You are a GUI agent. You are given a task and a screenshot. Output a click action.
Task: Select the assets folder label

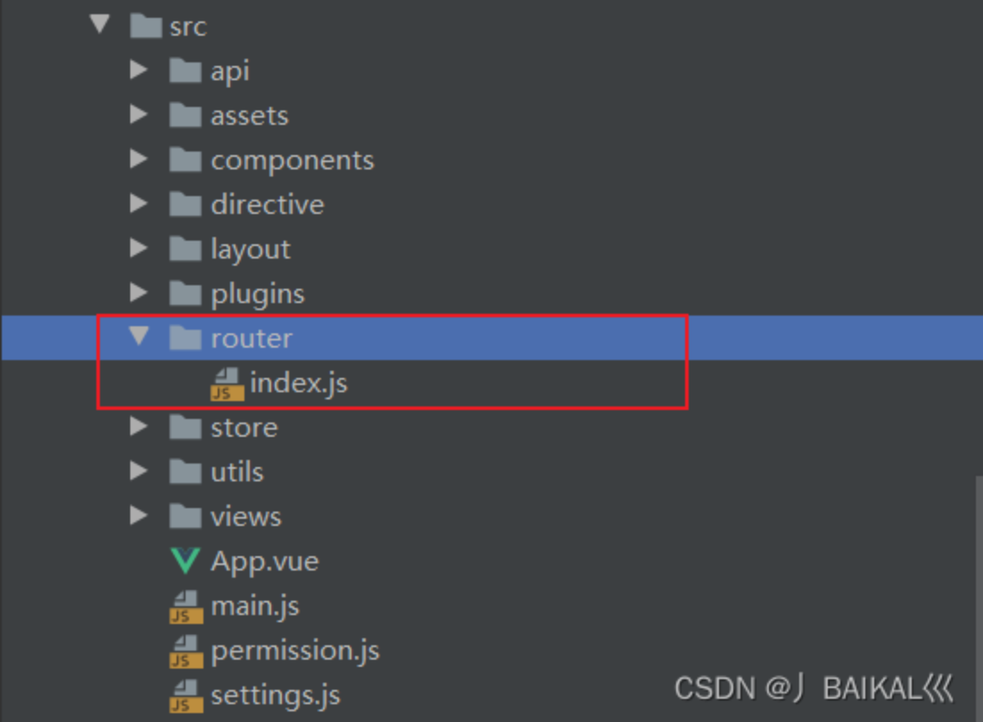click(x=249, y=116)
